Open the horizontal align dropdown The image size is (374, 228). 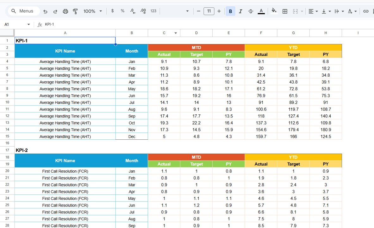coord(313,11)
